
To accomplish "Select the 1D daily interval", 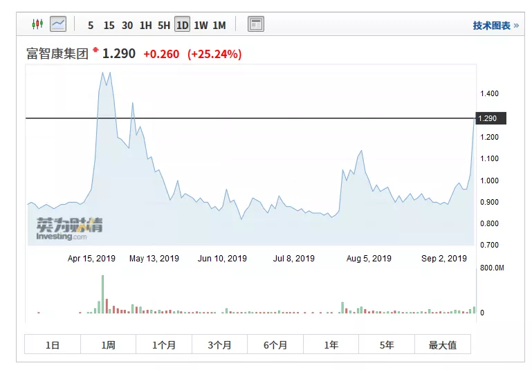I will point(182,25).
